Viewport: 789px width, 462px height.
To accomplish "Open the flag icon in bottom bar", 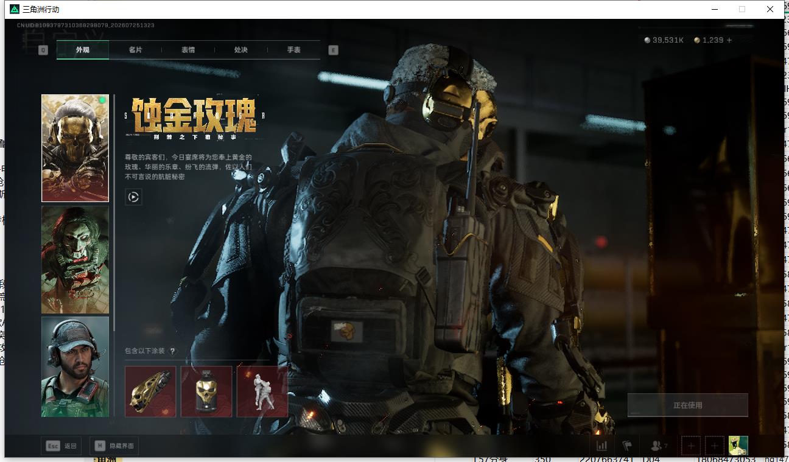I will click(x=627, y=446).
